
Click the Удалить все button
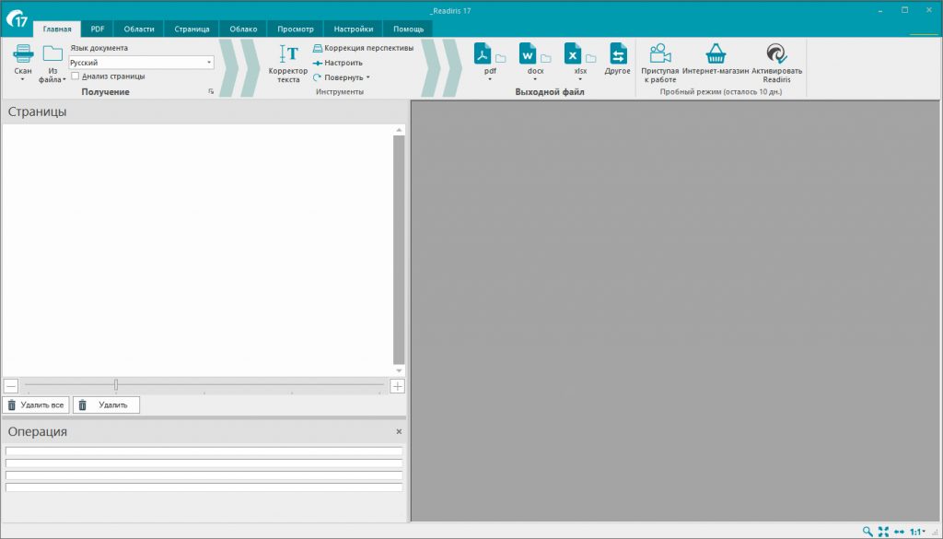(x=36, y=405)
